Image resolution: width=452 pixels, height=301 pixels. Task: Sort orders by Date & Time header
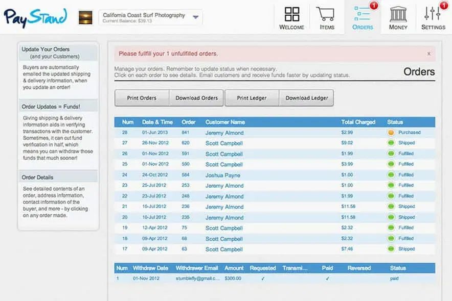157,122
